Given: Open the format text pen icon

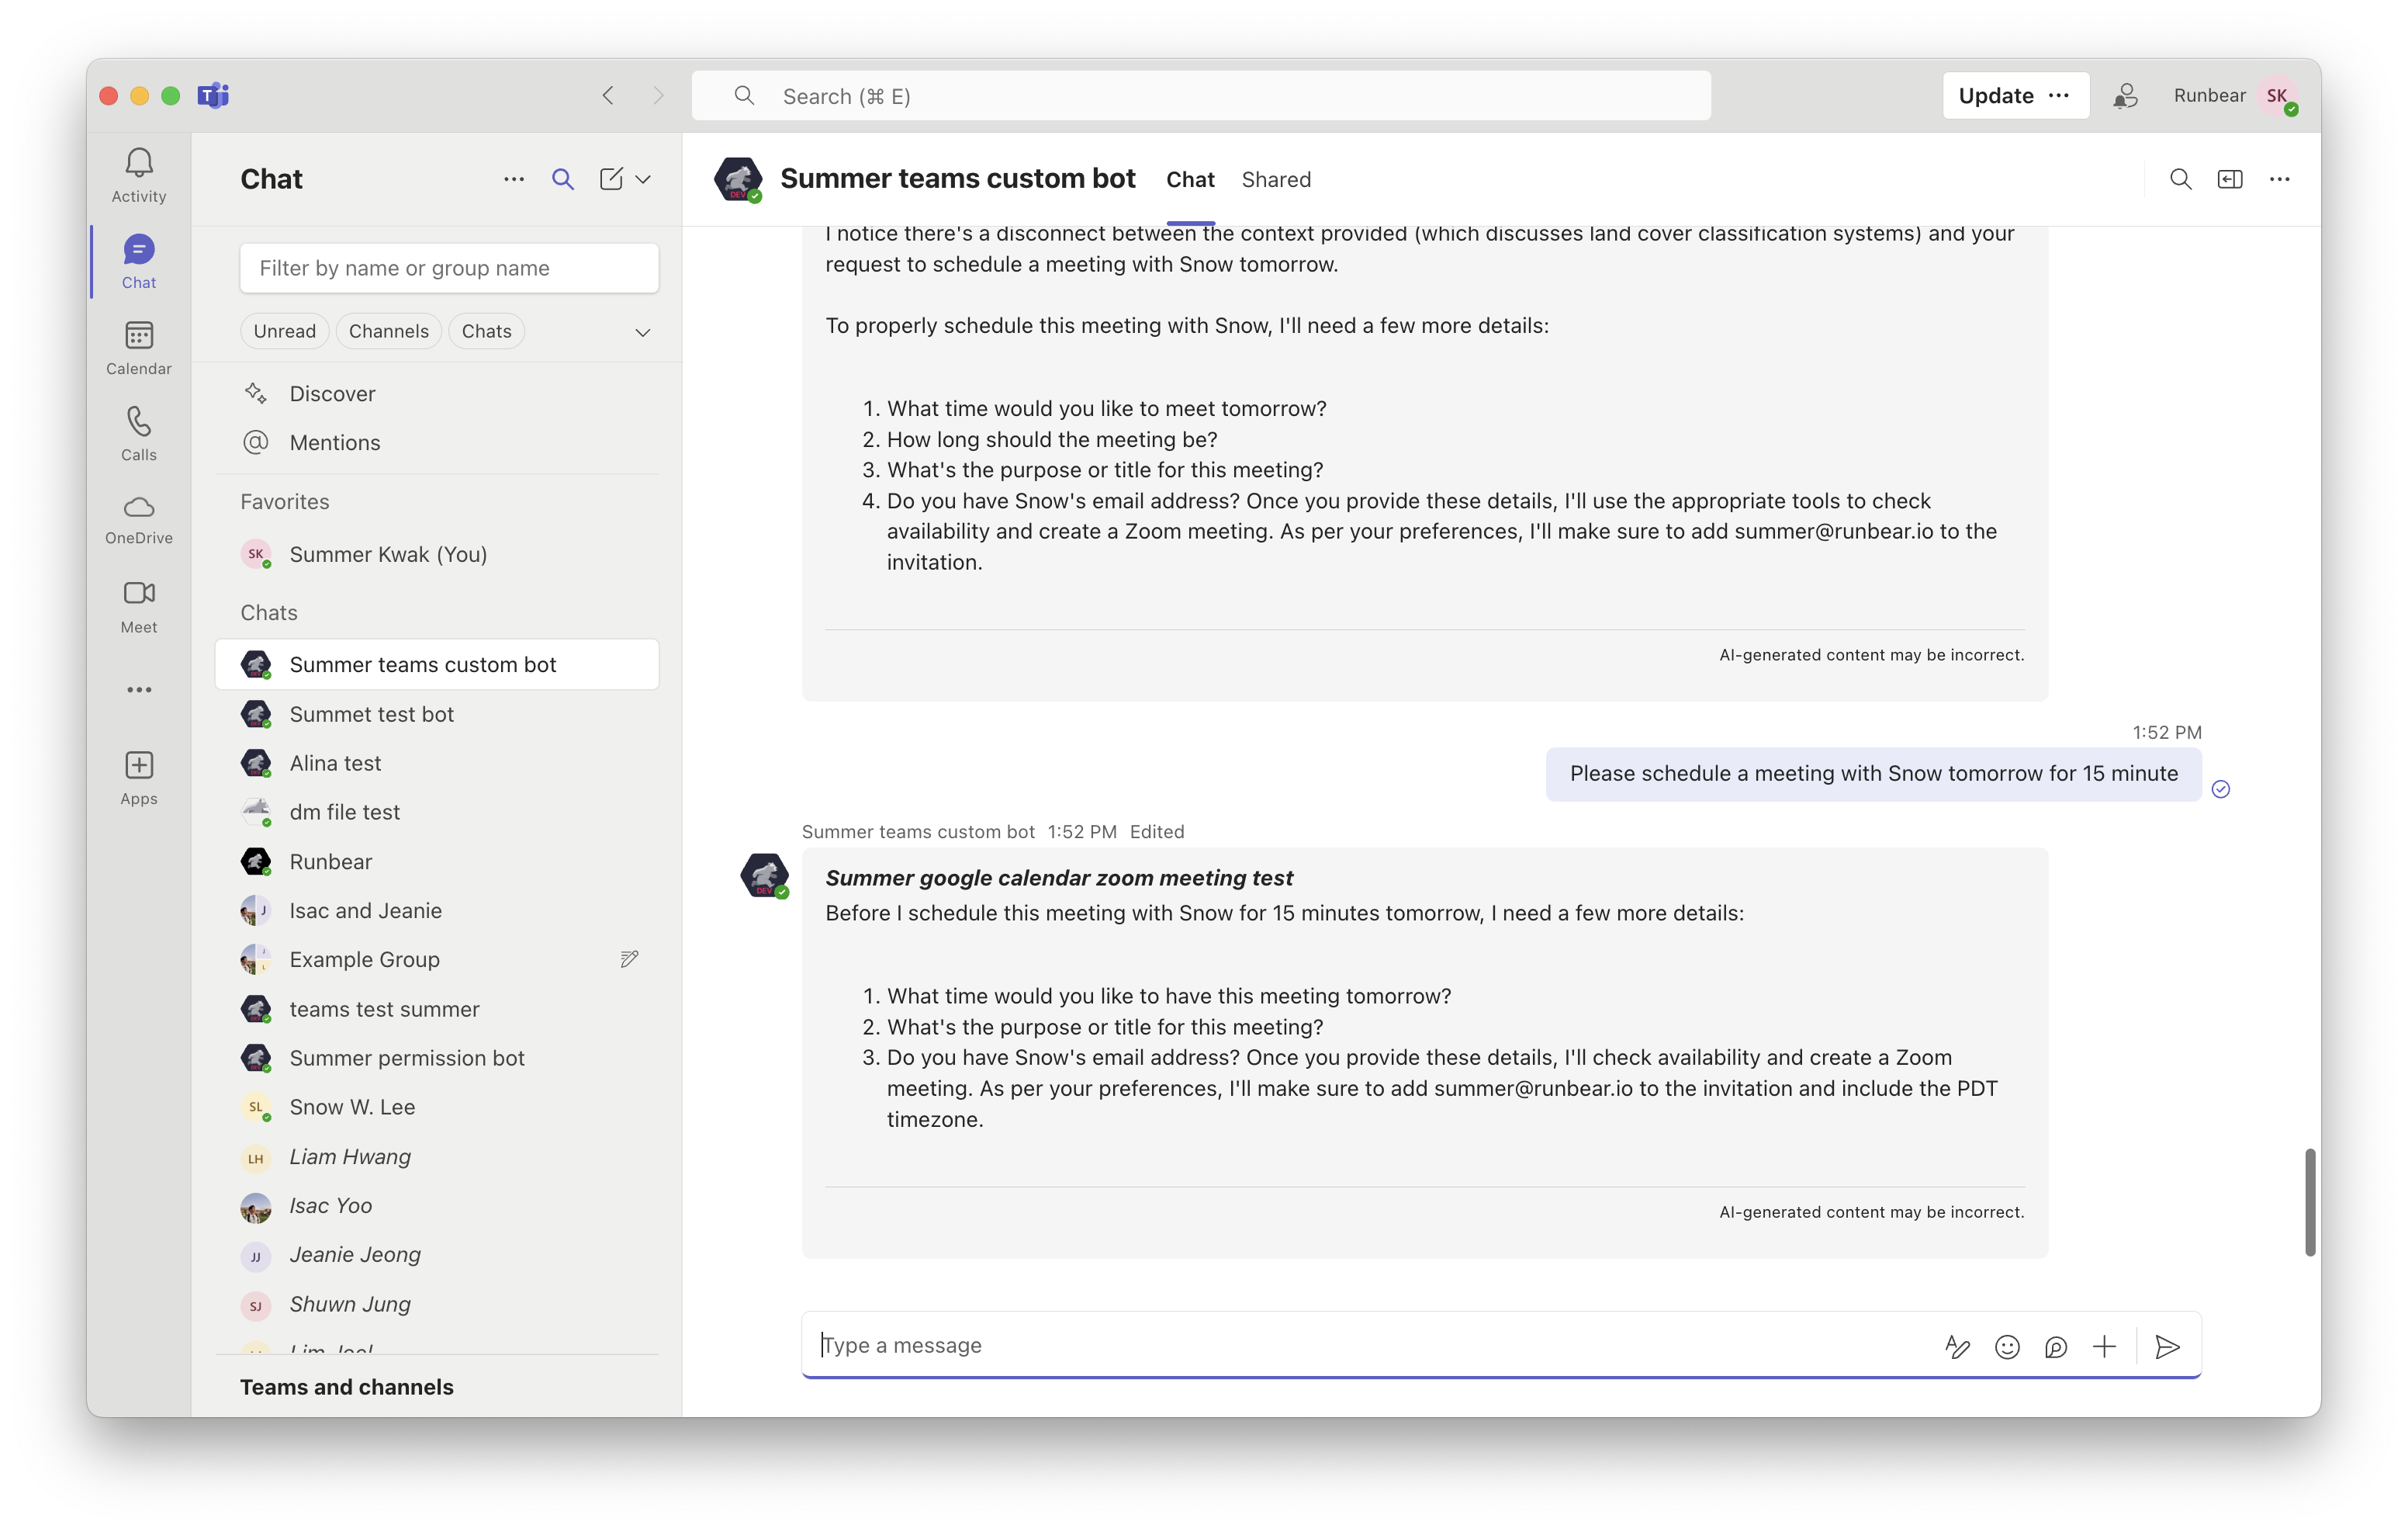Looking at the screenshot, I should pos(1957,1347).
